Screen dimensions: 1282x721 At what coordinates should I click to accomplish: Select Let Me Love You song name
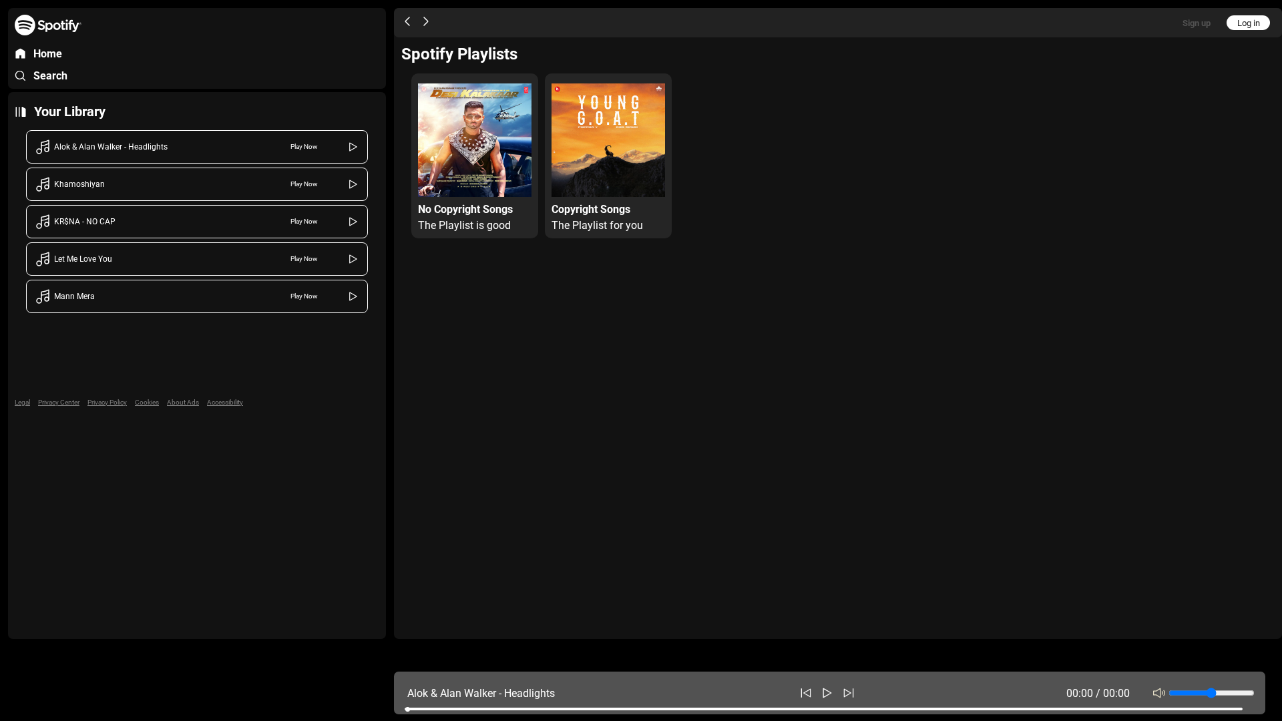coord(83,259)
